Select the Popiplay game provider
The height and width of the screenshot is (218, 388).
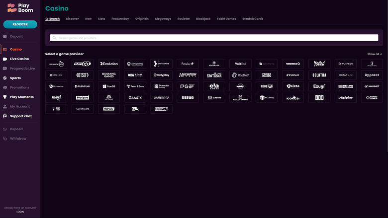[345, 98]
